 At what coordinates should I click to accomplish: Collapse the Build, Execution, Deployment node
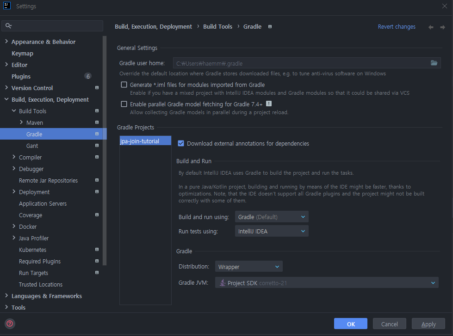click(x=6, y=99)
